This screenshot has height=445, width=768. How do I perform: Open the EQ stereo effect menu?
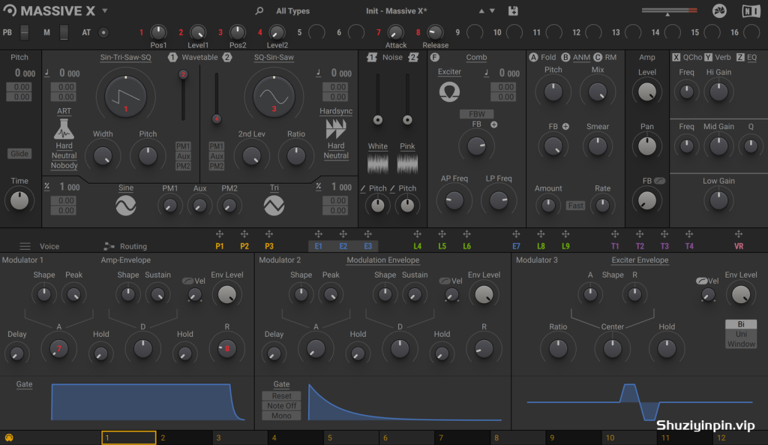751,57
